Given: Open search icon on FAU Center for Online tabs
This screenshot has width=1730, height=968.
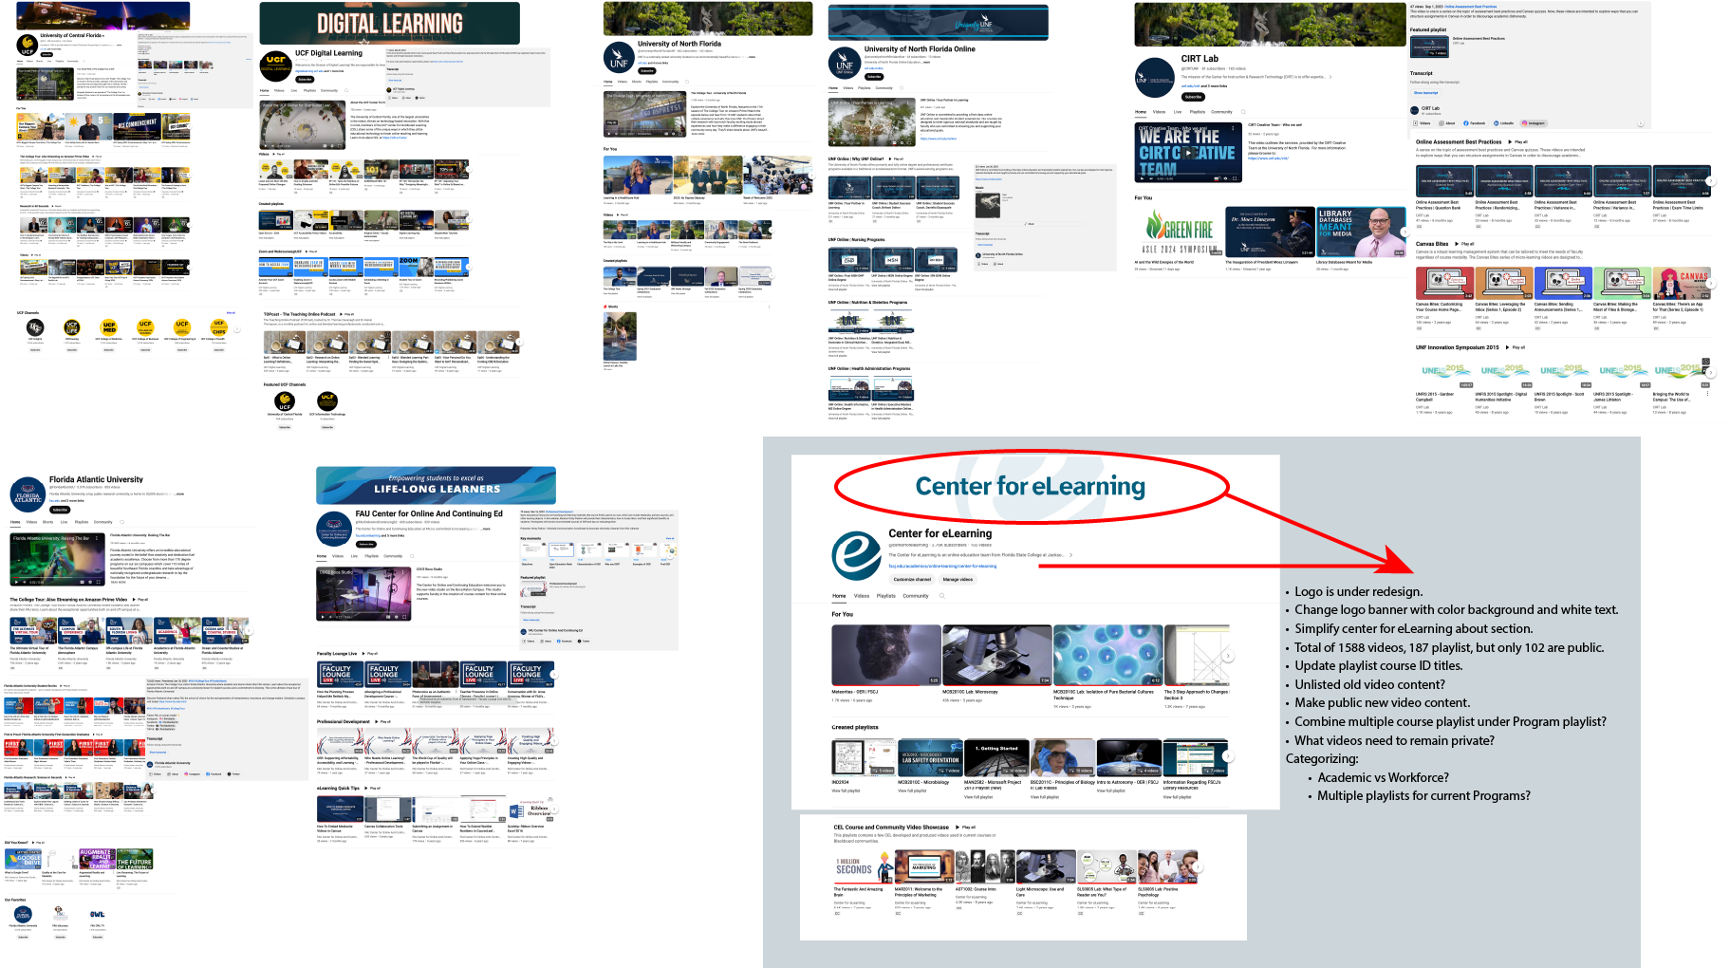Looking at the screenshot, I should coord(412,556).
